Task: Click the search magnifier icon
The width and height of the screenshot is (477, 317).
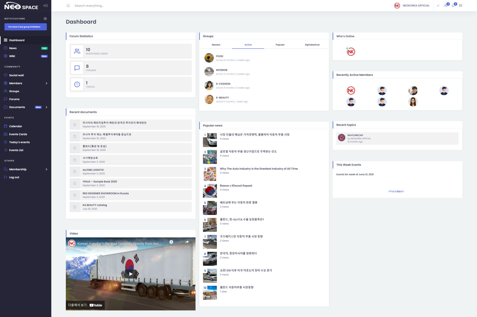Action: tap(68, 6)
